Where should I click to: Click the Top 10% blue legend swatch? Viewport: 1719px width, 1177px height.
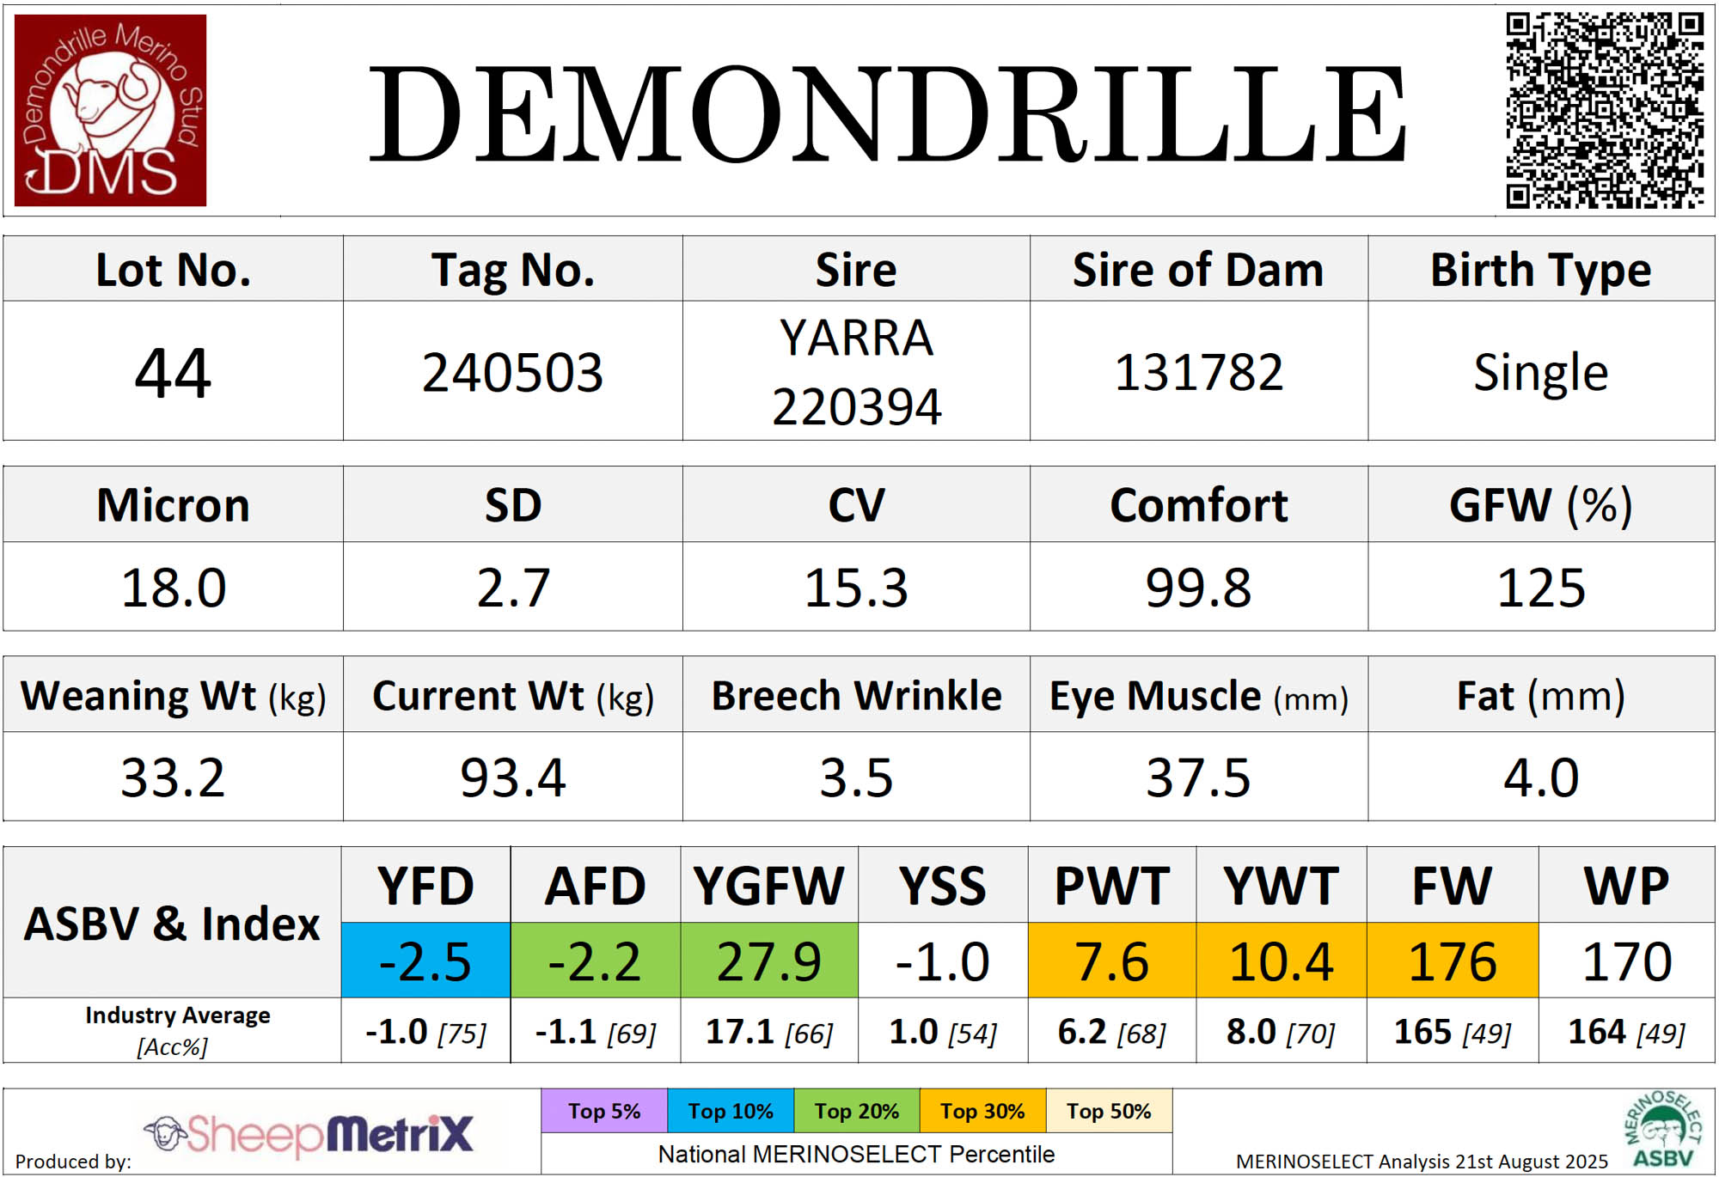(x=731, y=1111)
